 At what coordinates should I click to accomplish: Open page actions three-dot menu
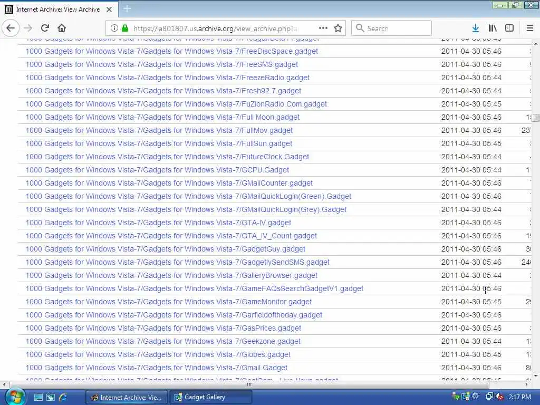pos(323,28)
